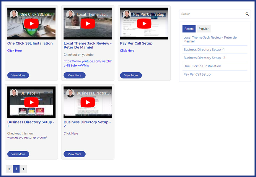The width and height of the screenshot is (256, 177).
Task: Play the BD steps - 1 video
Action: pos(31,102)
